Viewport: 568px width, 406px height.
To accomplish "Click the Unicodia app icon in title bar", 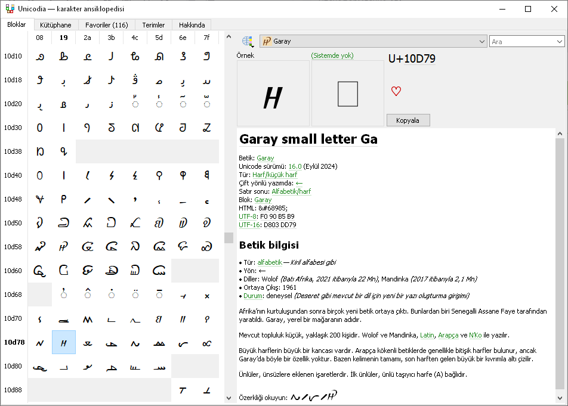I will click(x=10, y=9).
